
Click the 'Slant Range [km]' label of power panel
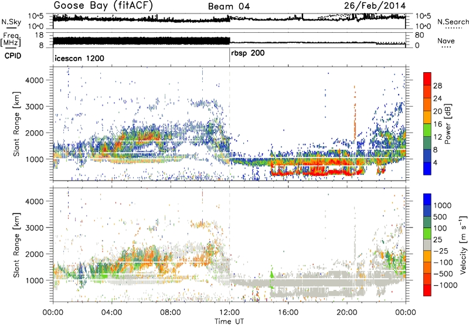point(16,124)
